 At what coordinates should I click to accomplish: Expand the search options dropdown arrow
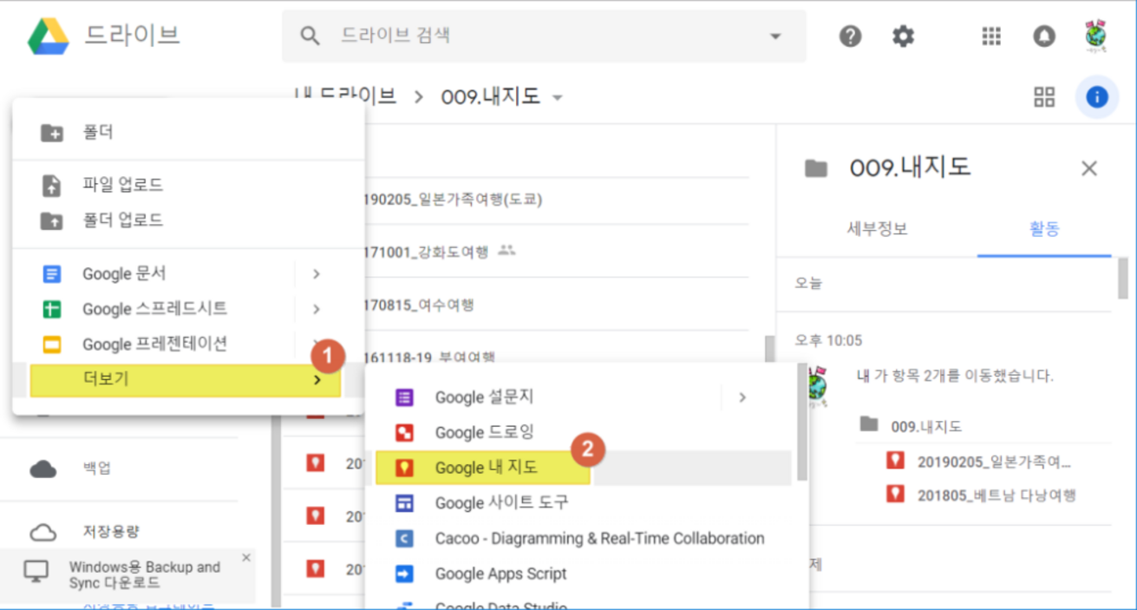774,36
